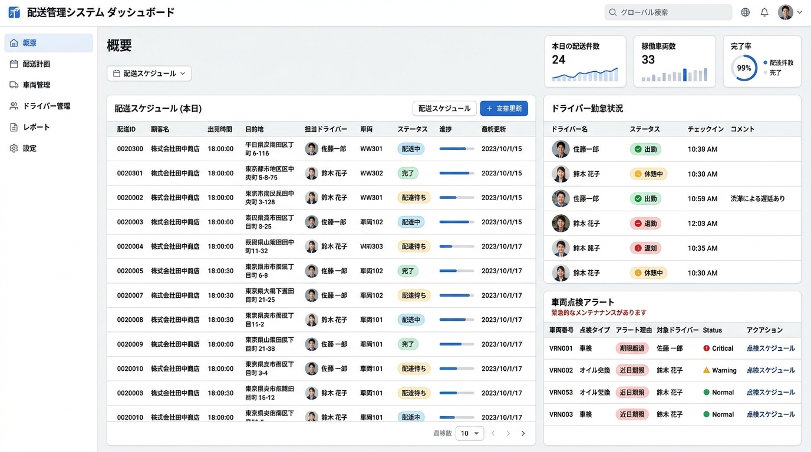Screen dimensions: 811x452
Task: Click the 車両番号 column header
Action: (561, 330)
